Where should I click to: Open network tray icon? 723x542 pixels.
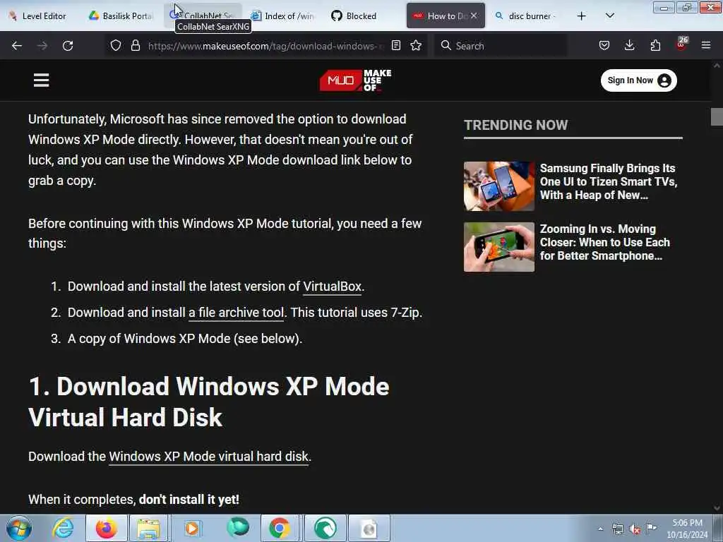click(618, 529)
